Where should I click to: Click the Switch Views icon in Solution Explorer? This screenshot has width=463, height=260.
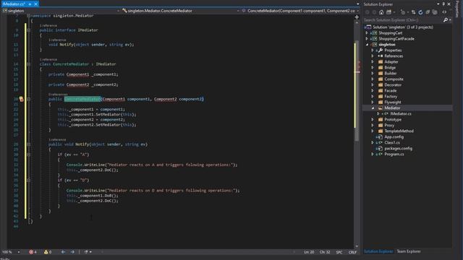tap(389, 12)
